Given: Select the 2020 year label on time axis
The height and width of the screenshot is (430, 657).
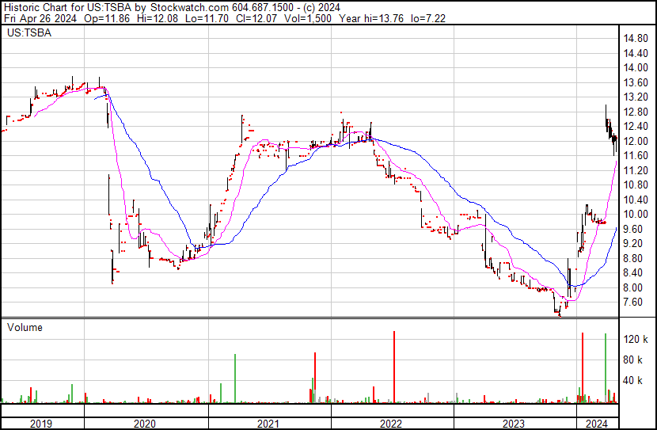Looking at the screenshot, I should click(145, 424).
